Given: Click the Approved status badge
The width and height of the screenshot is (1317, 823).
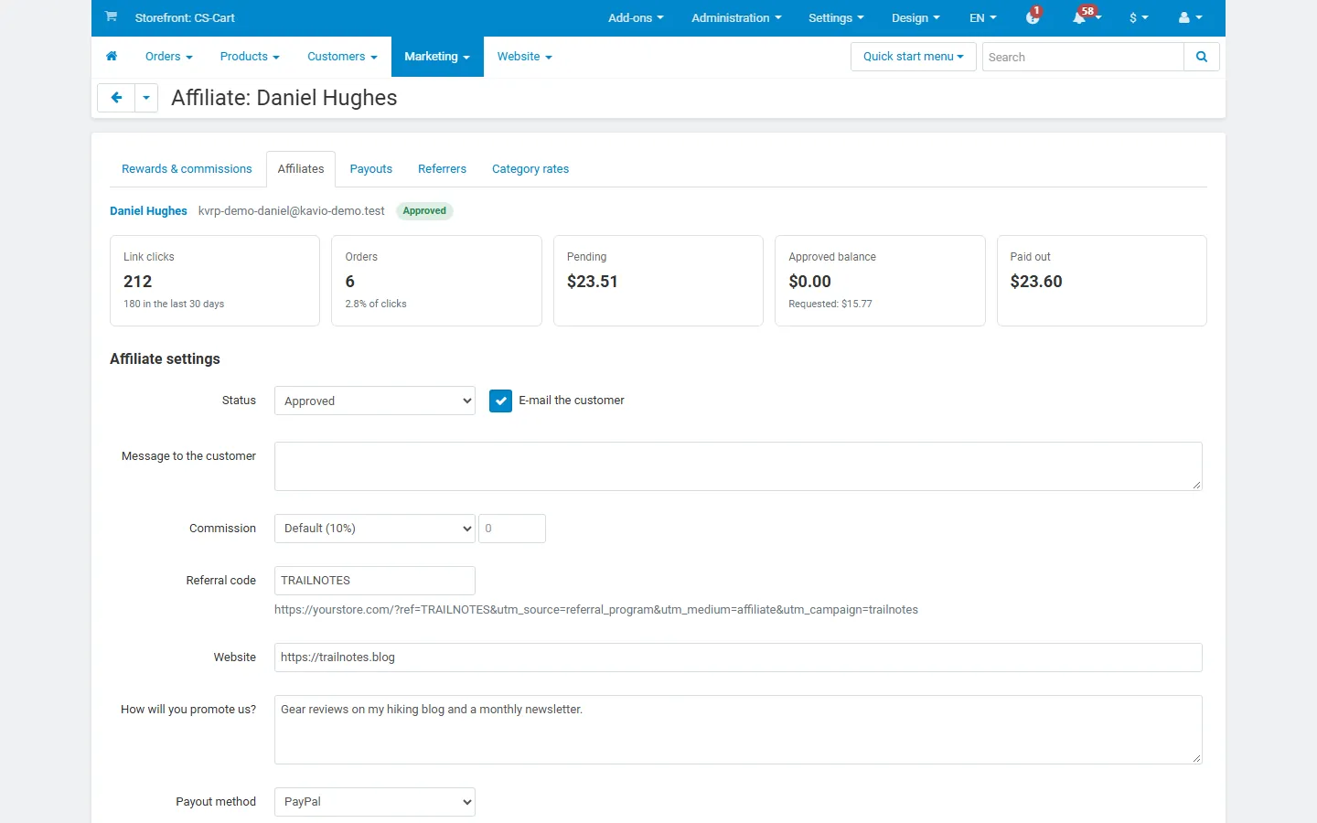Looking at the screenshot, I should (424, 211).
